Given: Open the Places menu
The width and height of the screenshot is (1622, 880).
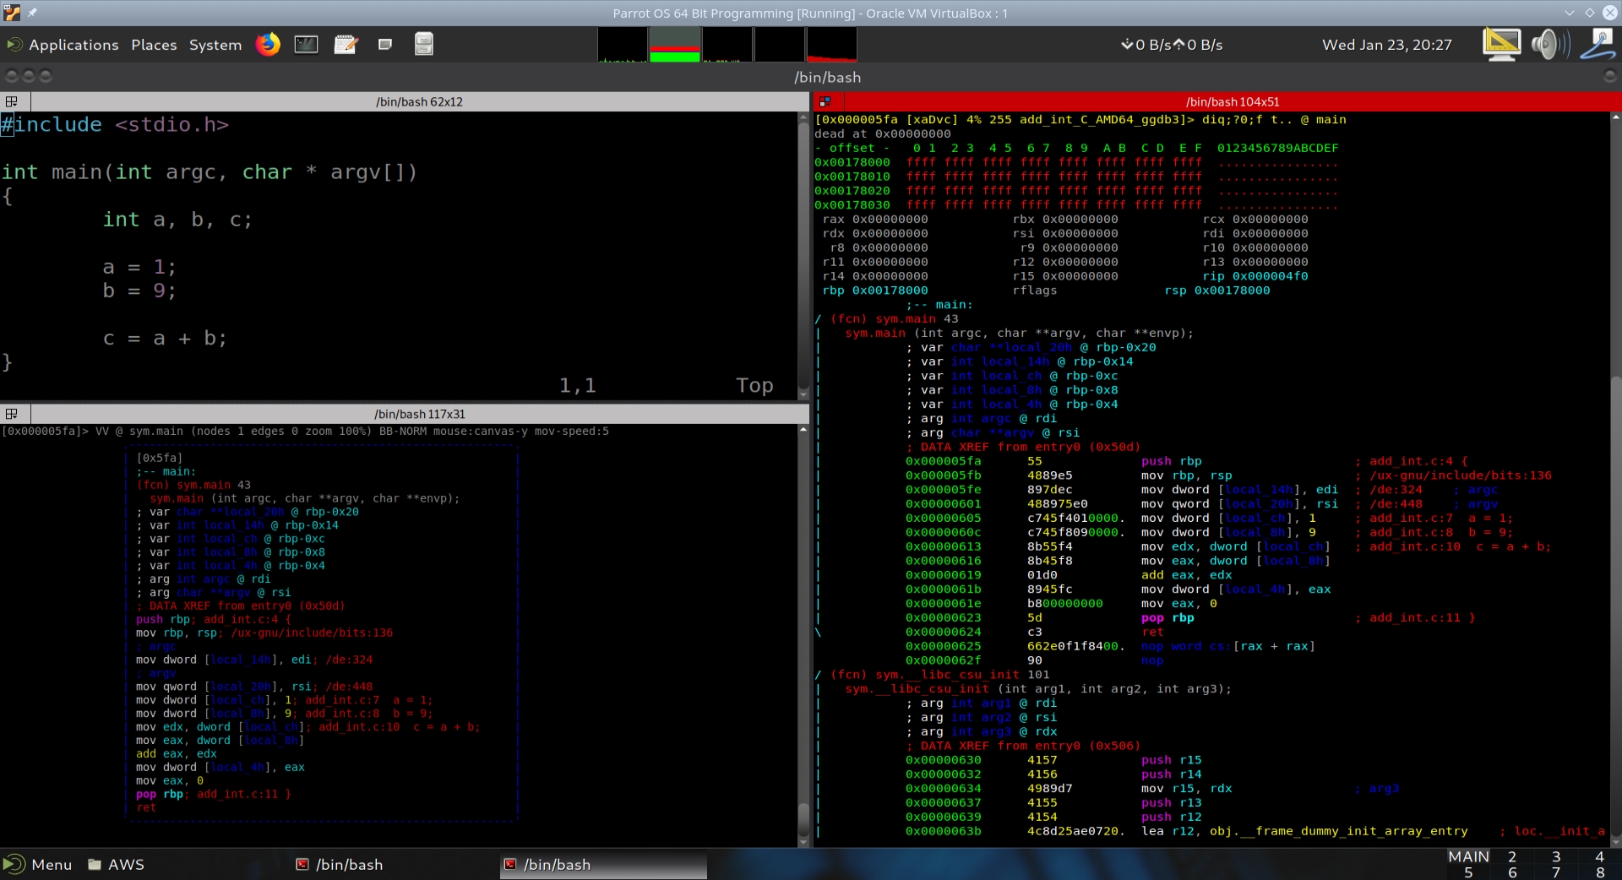Looking at the screenshot, I should [154, 45].
